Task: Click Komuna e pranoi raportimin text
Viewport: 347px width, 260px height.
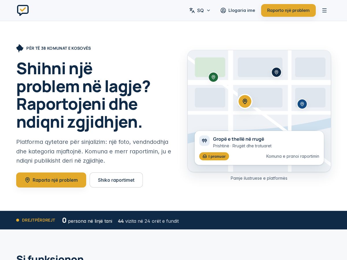Action: click(293, 156)
